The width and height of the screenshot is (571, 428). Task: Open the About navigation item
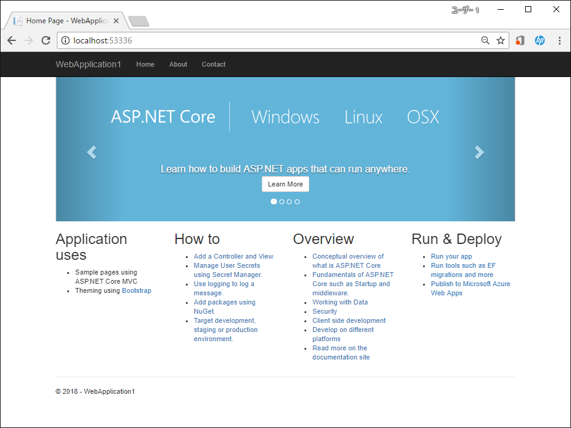(178, 64)
